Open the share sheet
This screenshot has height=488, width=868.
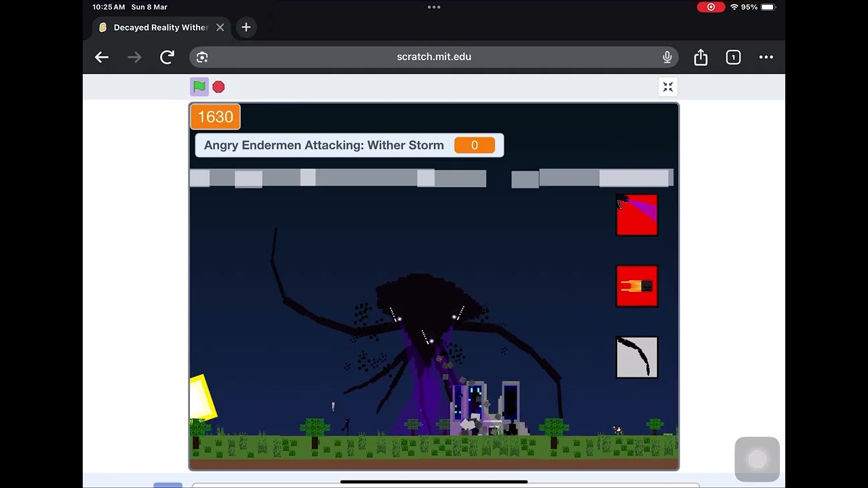pos(701,57)
